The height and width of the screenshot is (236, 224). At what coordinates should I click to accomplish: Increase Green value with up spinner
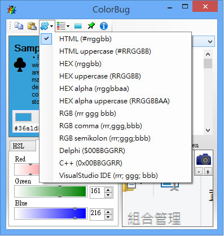click(x=108, y=190)
